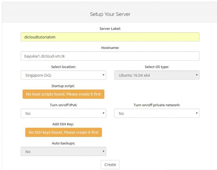
Task: Click the 'Startup script:' label
Action: pyautogui.click(x=63, y=86)
